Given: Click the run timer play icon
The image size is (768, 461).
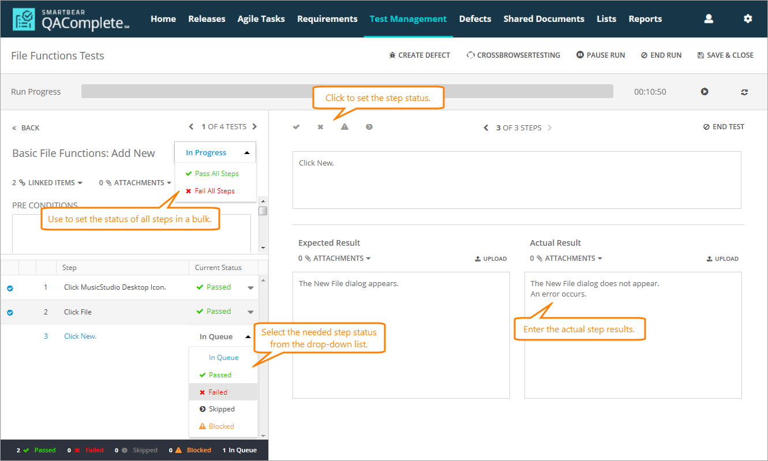Looking at the screenshot, I should [x=705, y=92].
